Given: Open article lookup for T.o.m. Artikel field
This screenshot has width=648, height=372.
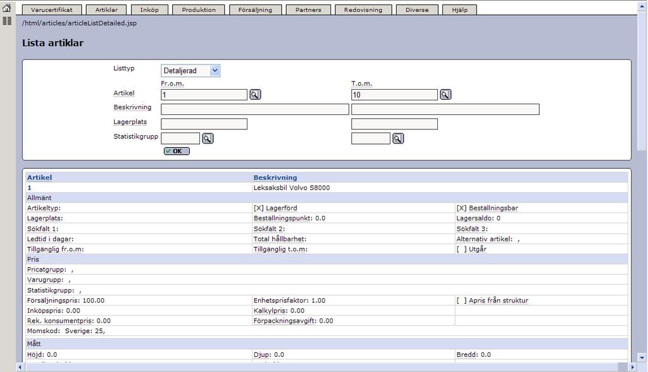Looking at the screenshot, I should (445, 95).
